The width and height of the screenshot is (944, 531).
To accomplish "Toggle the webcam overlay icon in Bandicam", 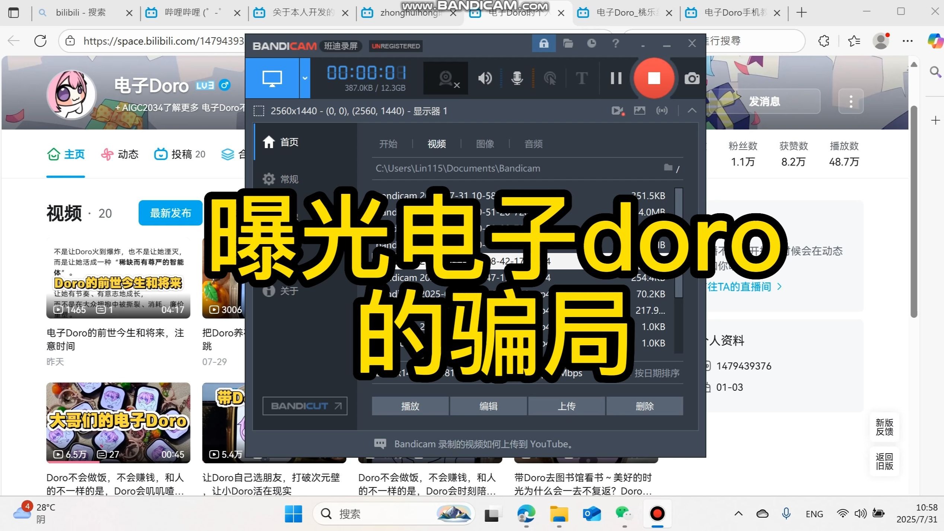I will click(x=446, y=78).
